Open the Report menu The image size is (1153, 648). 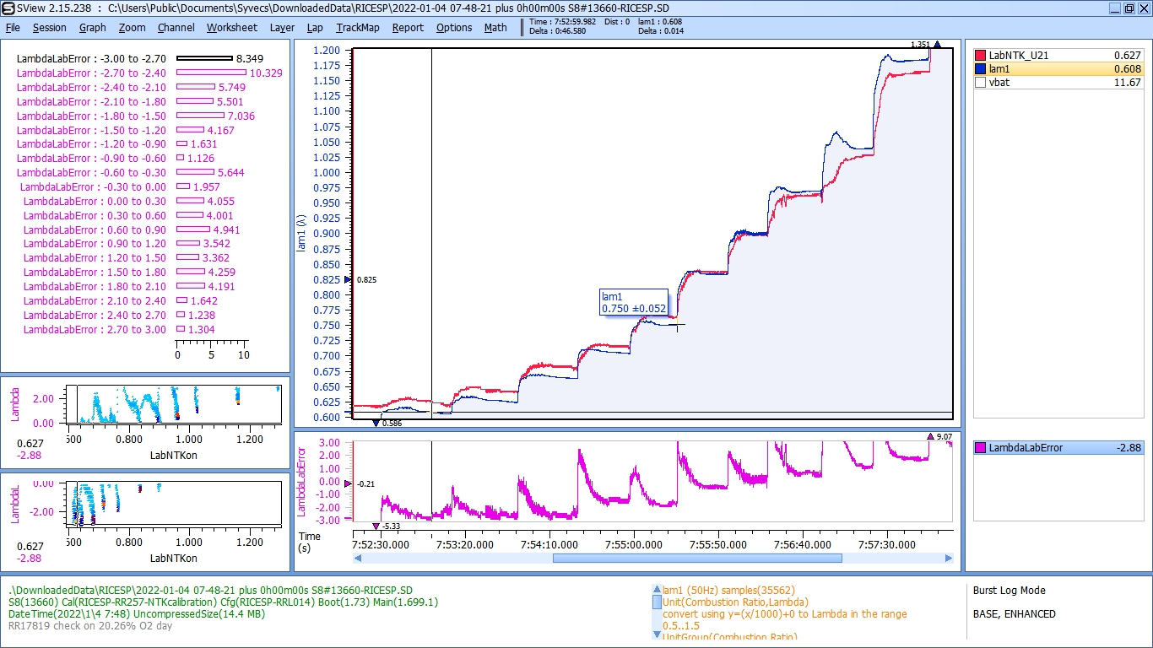point(408,27)
